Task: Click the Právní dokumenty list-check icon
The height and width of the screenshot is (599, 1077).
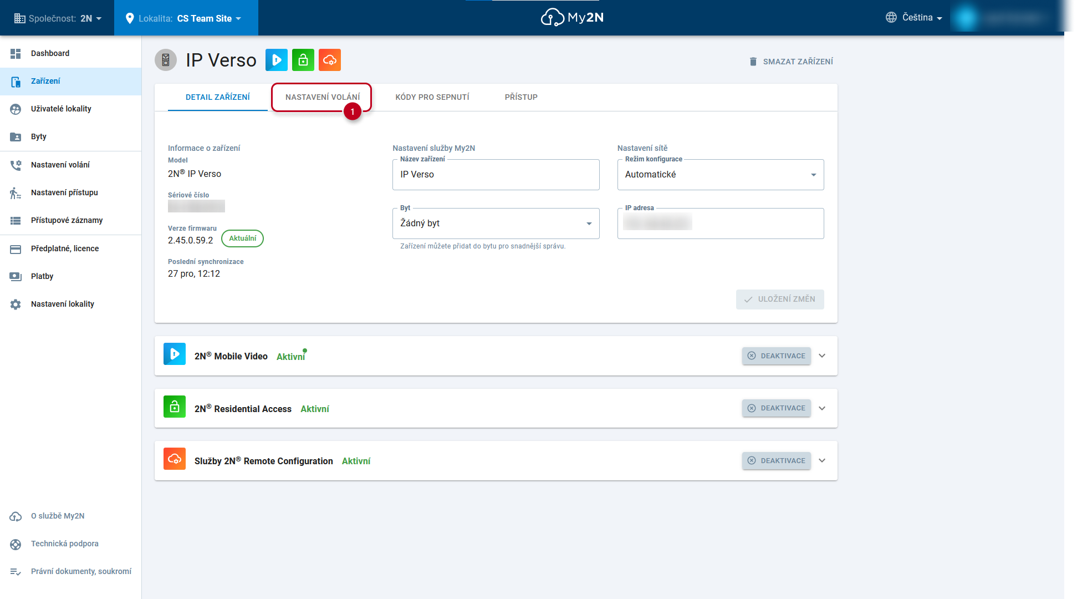Action: point(16,572)
